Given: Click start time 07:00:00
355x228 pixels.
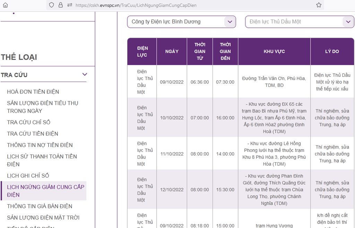Looking at the screenshot, I should (200, 118).
